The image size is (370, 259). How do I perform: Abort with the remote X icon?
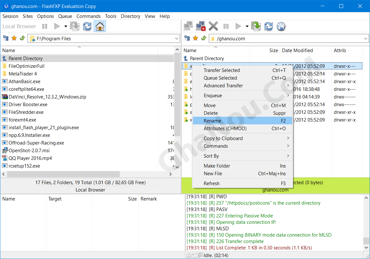click(x=213, y=26)
